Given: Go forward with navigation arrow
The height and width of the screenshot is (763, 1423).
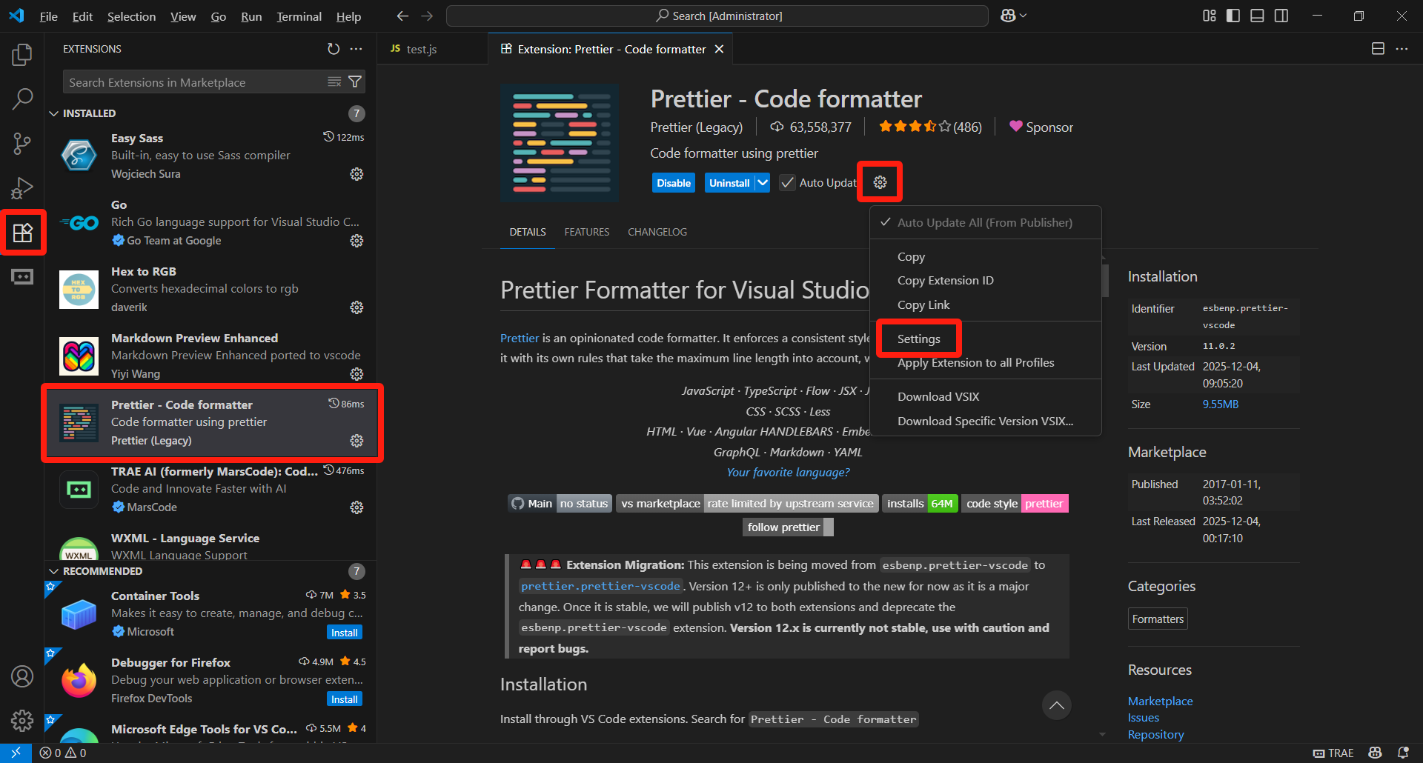Looking at the screenshot, I should pos(427,16).
